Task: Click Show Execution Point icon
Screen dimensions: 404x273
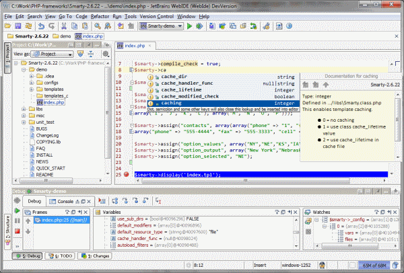Action: pyautogui.click(x=102, y=201)
